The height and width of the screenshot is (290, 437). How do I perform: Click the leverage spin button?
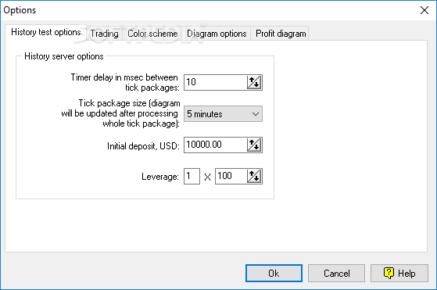[254, 176]
